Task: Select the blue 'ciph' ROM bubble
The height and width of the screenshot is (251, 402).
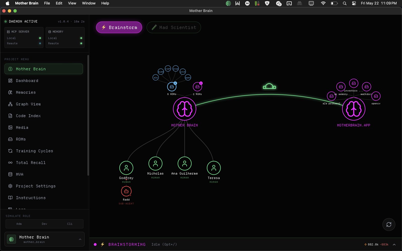Action: tap(168, 69)
